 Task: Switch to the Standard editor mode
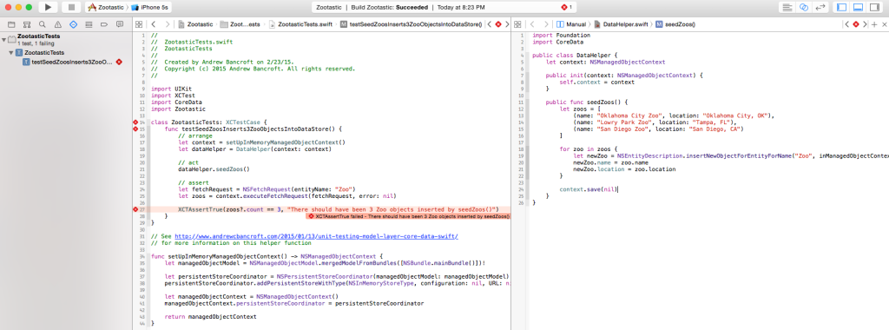tap(787, 7)
